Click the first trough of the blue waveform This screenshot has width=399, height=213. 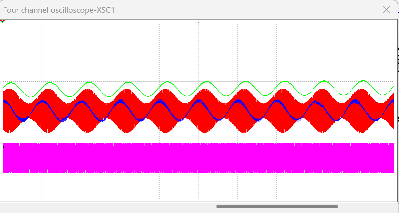coord(23,119)
